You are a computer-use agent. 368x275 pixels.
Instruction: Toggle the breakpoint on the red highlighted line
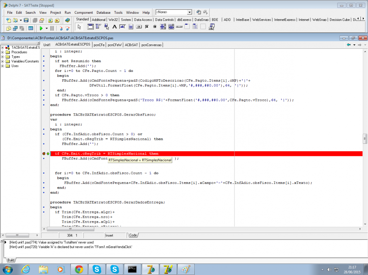[x=44, y=154]
